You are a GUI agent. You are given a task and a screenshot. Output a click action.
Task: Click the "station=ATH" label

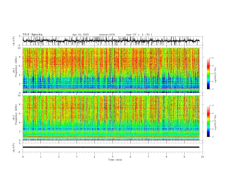point(107,35)
